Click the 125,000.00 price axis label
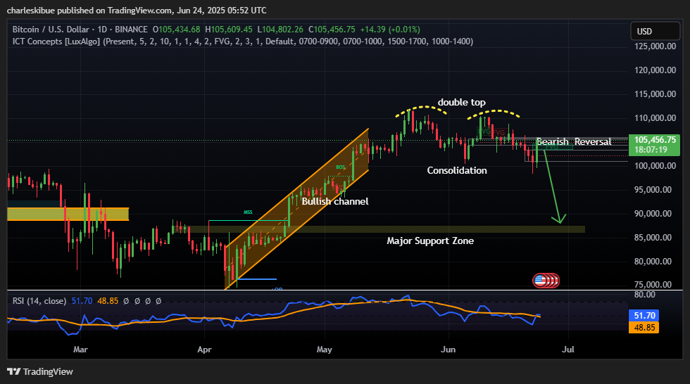 coord(655,46)
